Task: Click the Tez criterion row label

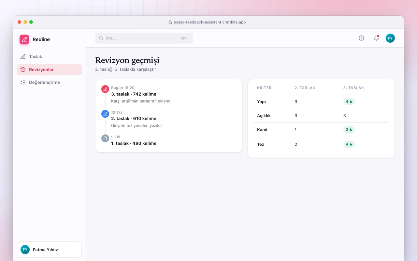Action: point(261,144)
